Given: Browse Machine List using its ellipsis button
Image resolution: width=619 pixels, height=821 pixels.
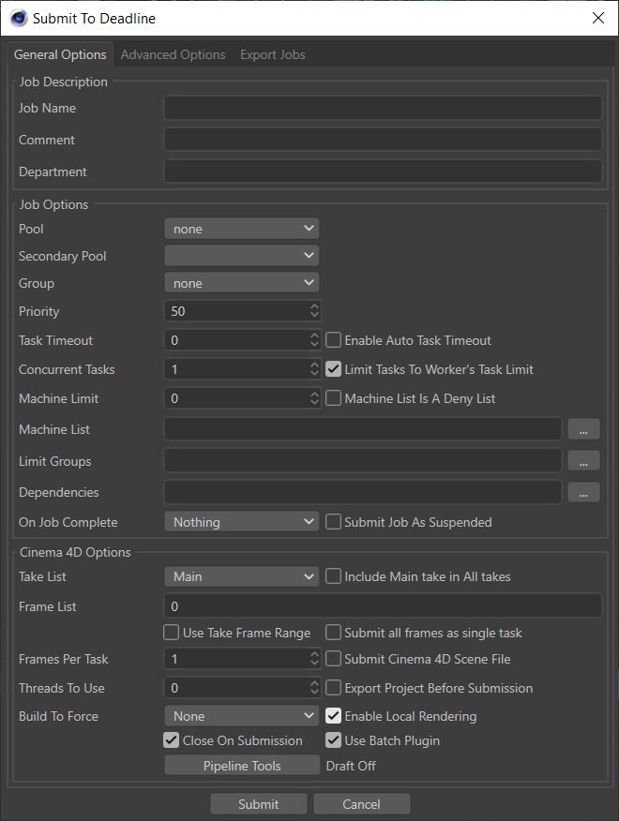Looking at the screenshot, I should 583,429.
